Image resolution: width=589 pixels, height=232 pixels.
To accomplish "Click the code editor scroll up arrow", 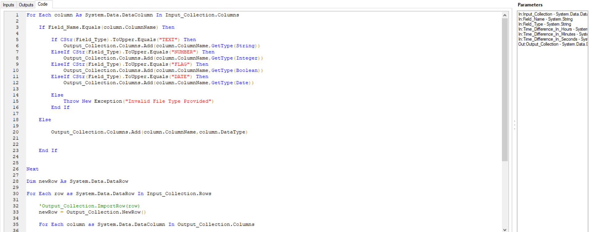I will click(x=505, y=15).
